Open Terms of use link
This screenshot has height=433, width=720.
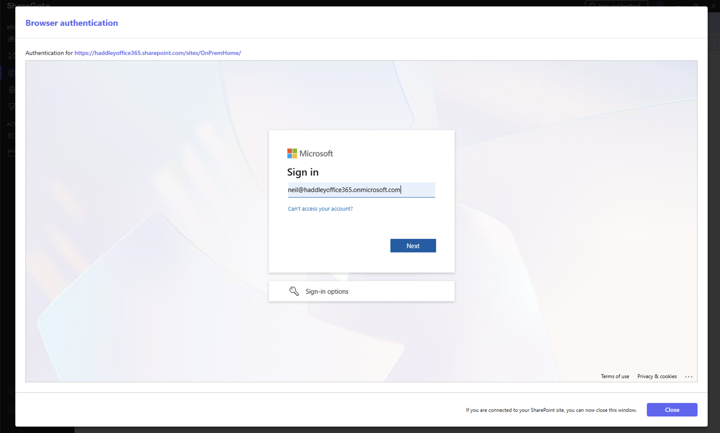[x=615, y=376]
